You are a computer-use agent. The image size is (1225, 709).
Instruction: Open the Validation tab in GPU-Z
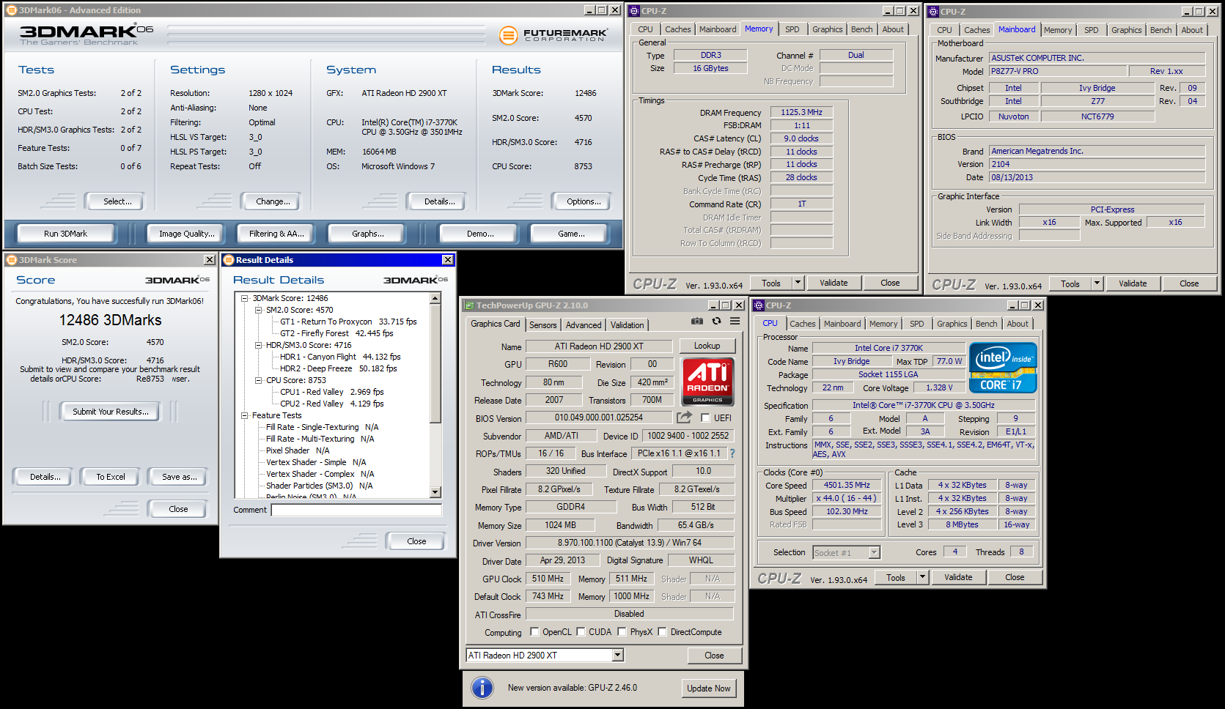click(x=628, y=325)
